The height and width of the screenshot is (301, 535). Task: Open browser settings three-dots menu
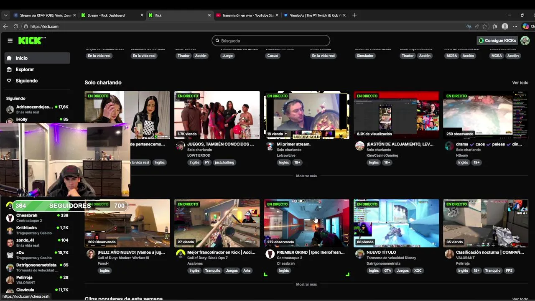coord(515,26)
